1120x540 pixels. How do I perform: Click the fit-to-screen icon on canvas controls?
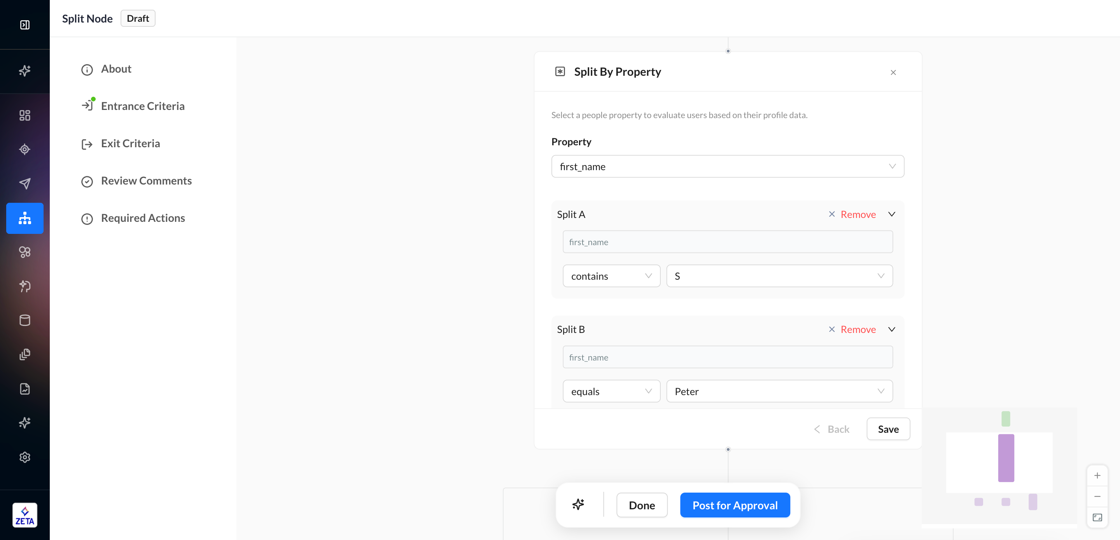[x=1097, y=517]
